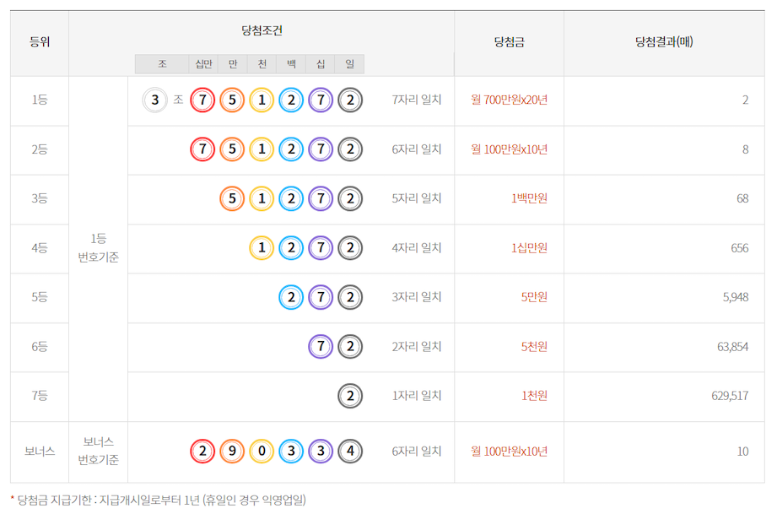Viewport: 777px width, 514px height.
Task: Click the 당첨결과(매) column header
Action: 664,42
